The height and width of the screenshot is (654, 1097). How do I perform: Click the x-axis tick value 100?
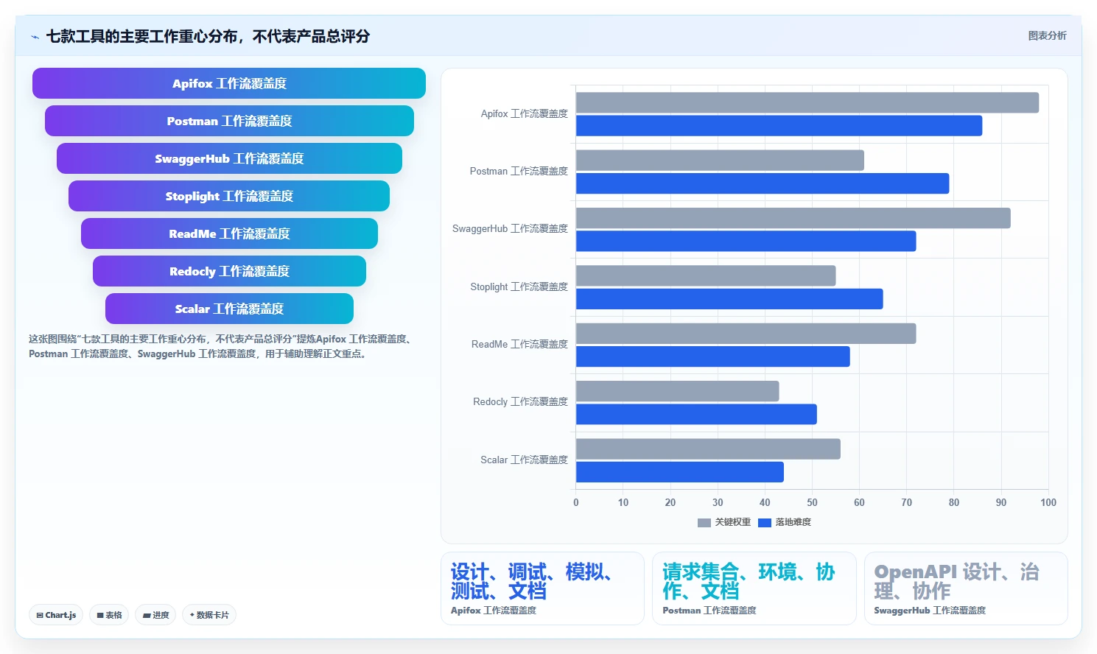pos(1048,502)
